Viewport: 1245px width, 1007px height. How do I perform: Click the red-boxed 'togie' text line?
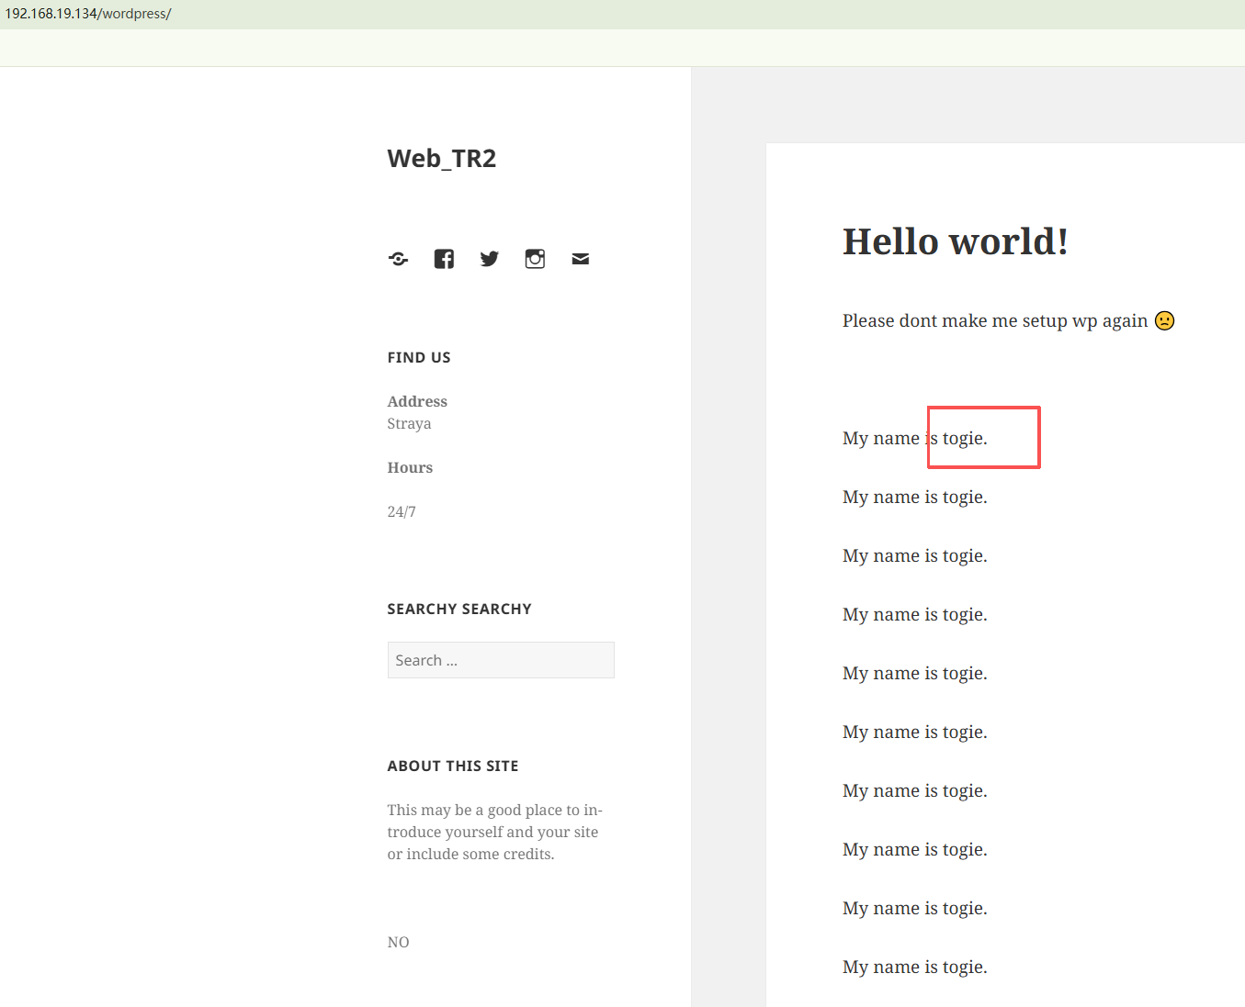(964, 438)
